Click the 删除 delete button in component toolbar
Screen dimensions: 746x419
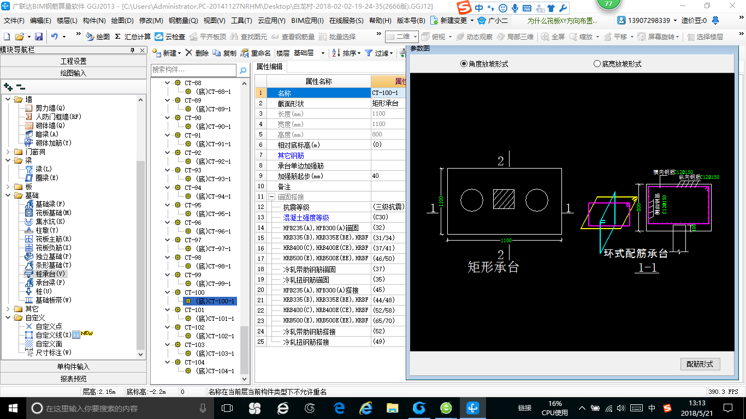point(197,53)
